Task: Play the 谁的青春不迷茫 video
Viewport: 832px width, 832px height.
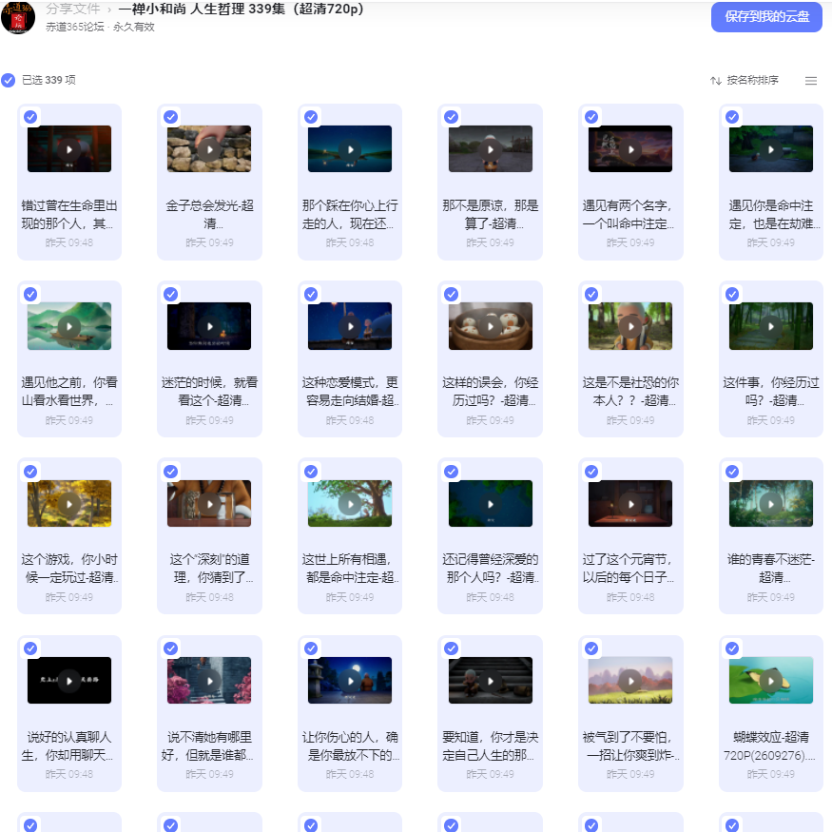Action: pos(770,504)
